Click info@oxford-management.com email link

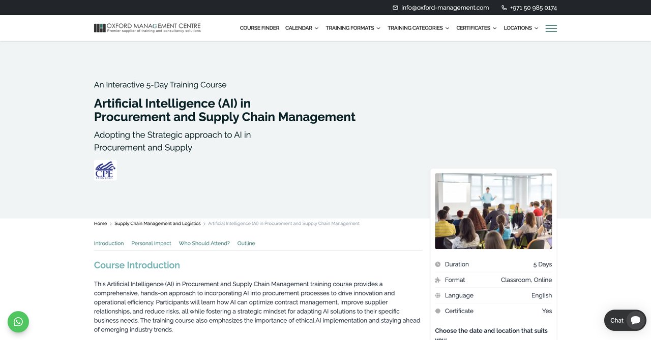[445, 8]
